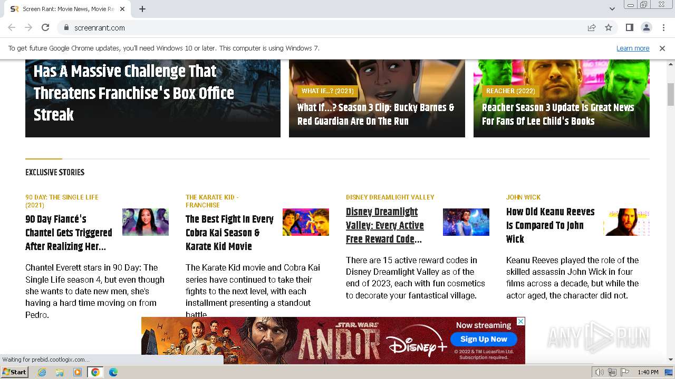
Task: Expand the tab search chevron
Action: (x=612, y=9)
